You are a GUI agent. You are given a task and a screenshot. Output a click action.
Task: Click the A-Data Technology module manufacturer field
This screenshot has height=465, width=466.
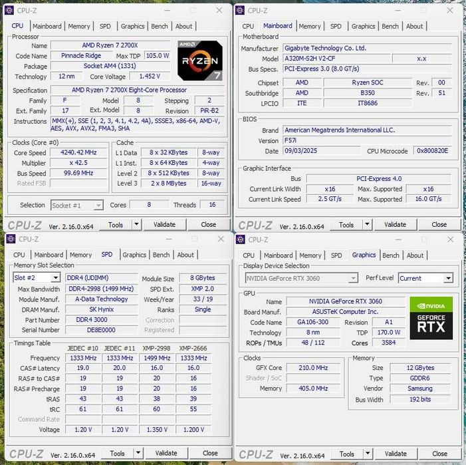101,299
